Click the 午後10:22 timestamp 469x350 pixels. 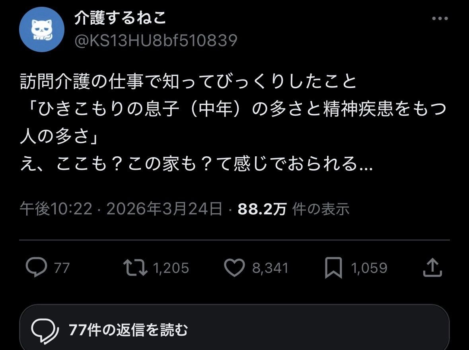pos(56,209)
